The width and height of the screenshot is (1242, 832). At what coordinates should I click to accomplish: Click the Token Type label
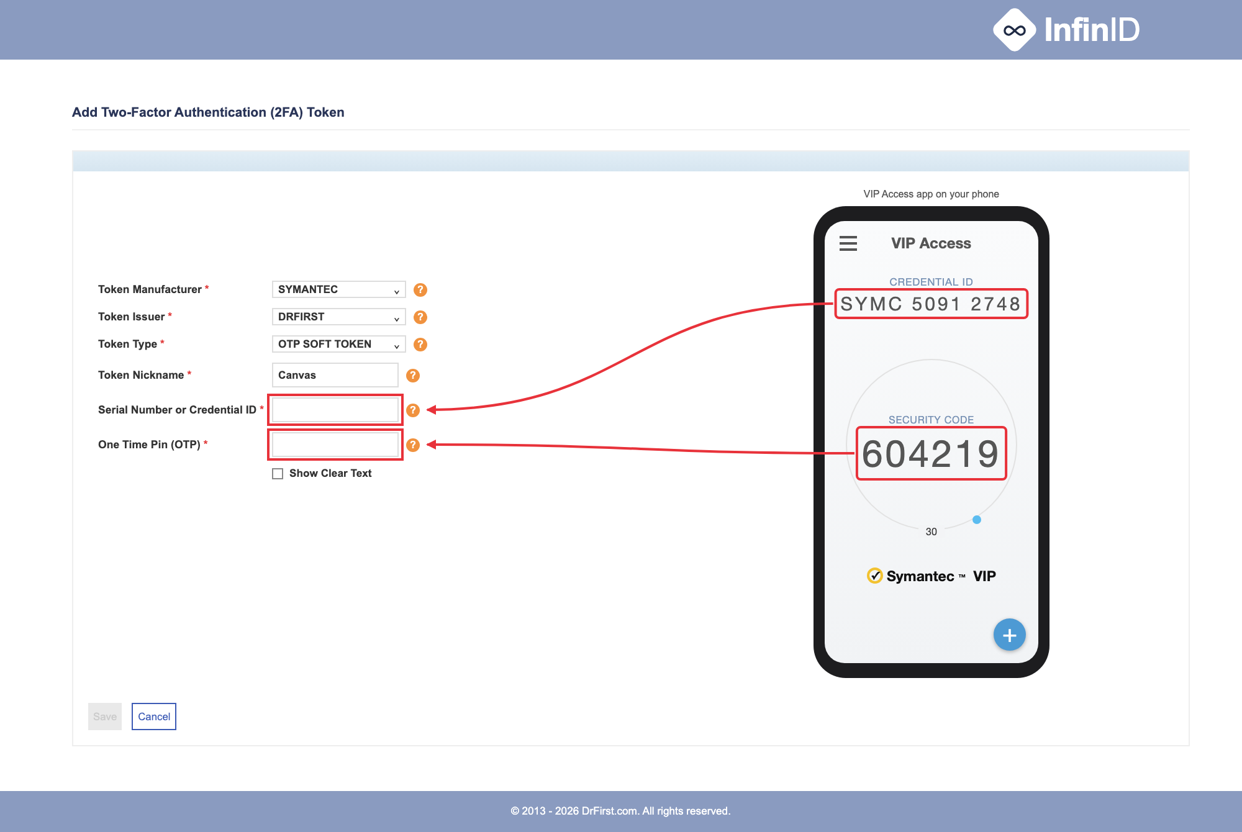pos(127,344)
